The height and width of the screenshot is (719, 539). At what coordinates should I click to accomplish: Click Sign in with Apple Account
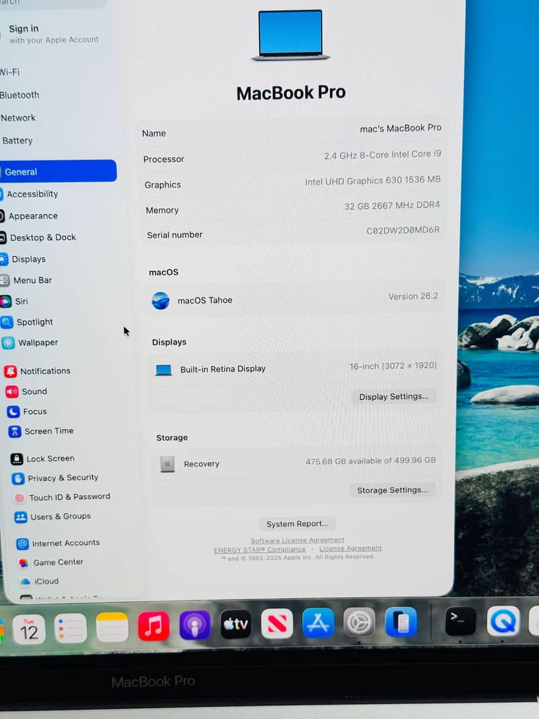53,34
